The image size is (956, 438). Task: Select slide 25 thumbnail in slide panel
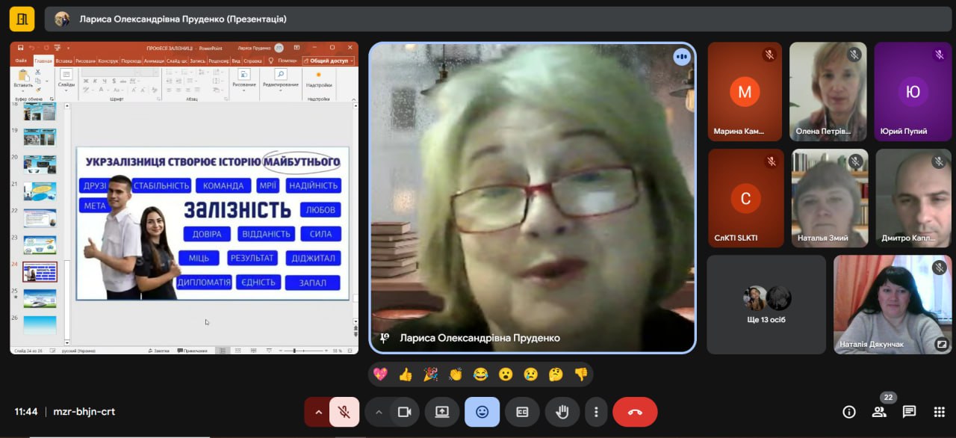(40, 297)
